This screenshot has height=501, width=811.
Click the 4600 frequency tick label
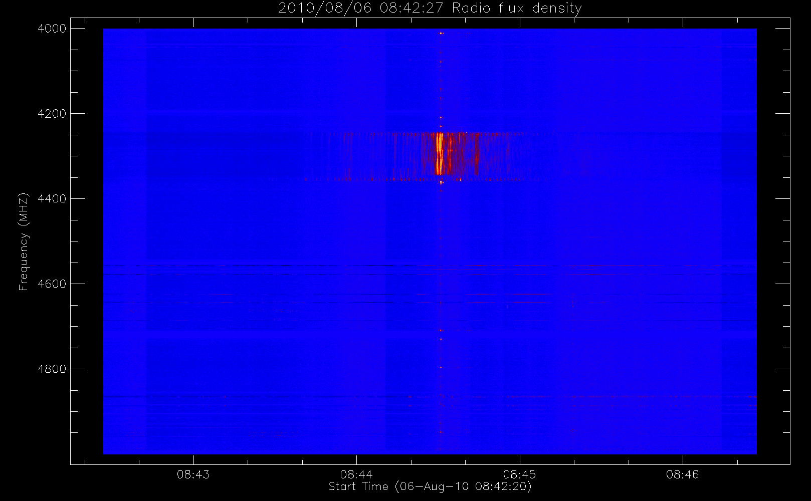pos(52,284)
